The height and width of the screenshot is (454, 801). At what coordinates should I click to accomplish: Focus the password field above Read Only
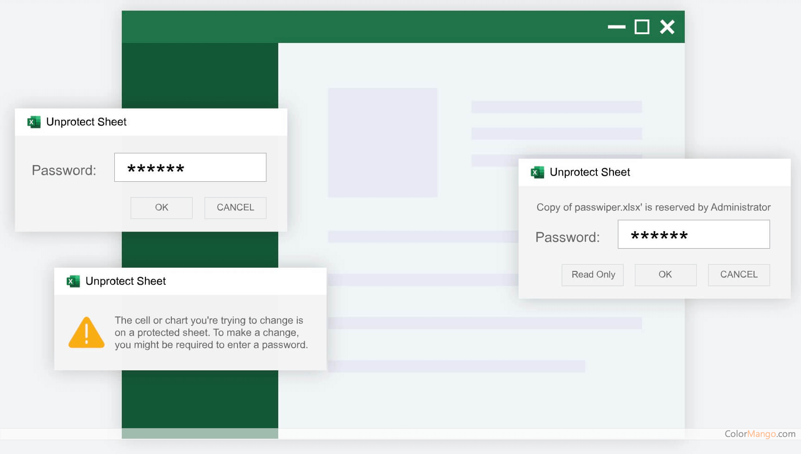(693, 234)
